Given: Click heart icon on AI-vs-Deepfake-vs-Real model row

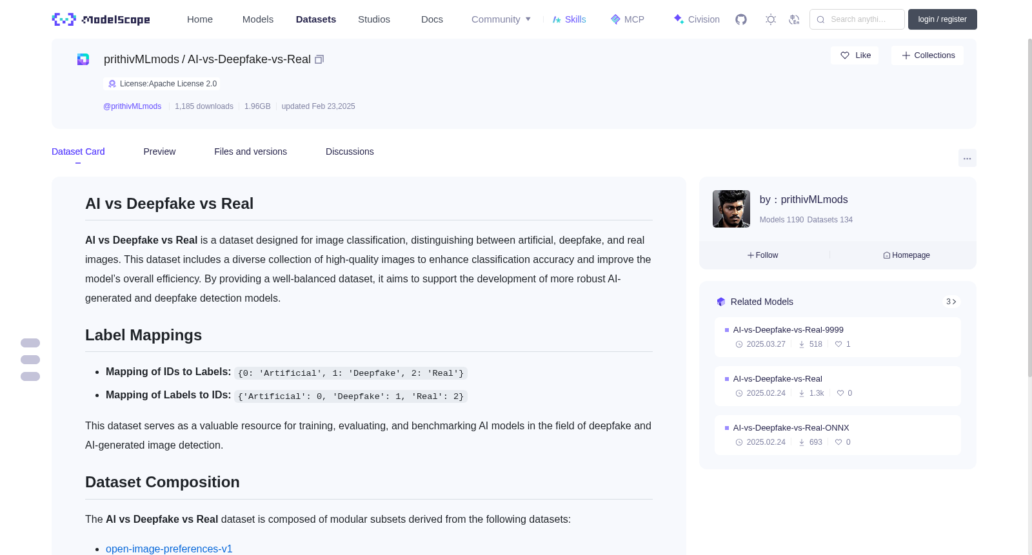Looking at the screenshot, I should click(x=840, y=393).
